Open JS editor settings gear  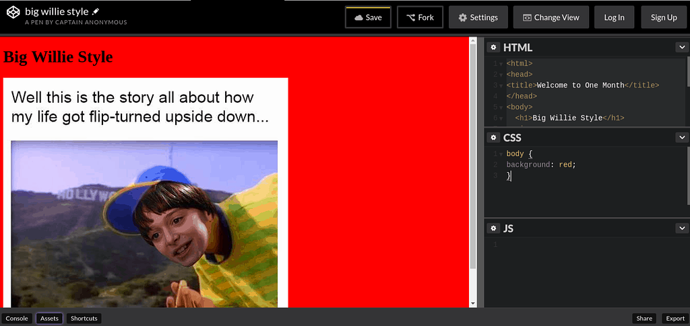point(493,228)
